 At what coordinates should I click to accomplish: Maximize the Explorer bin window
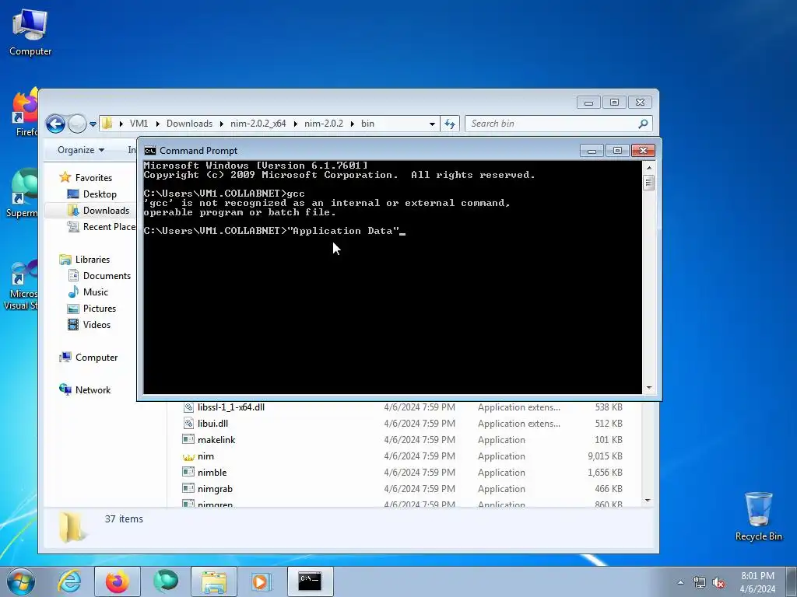614,103
